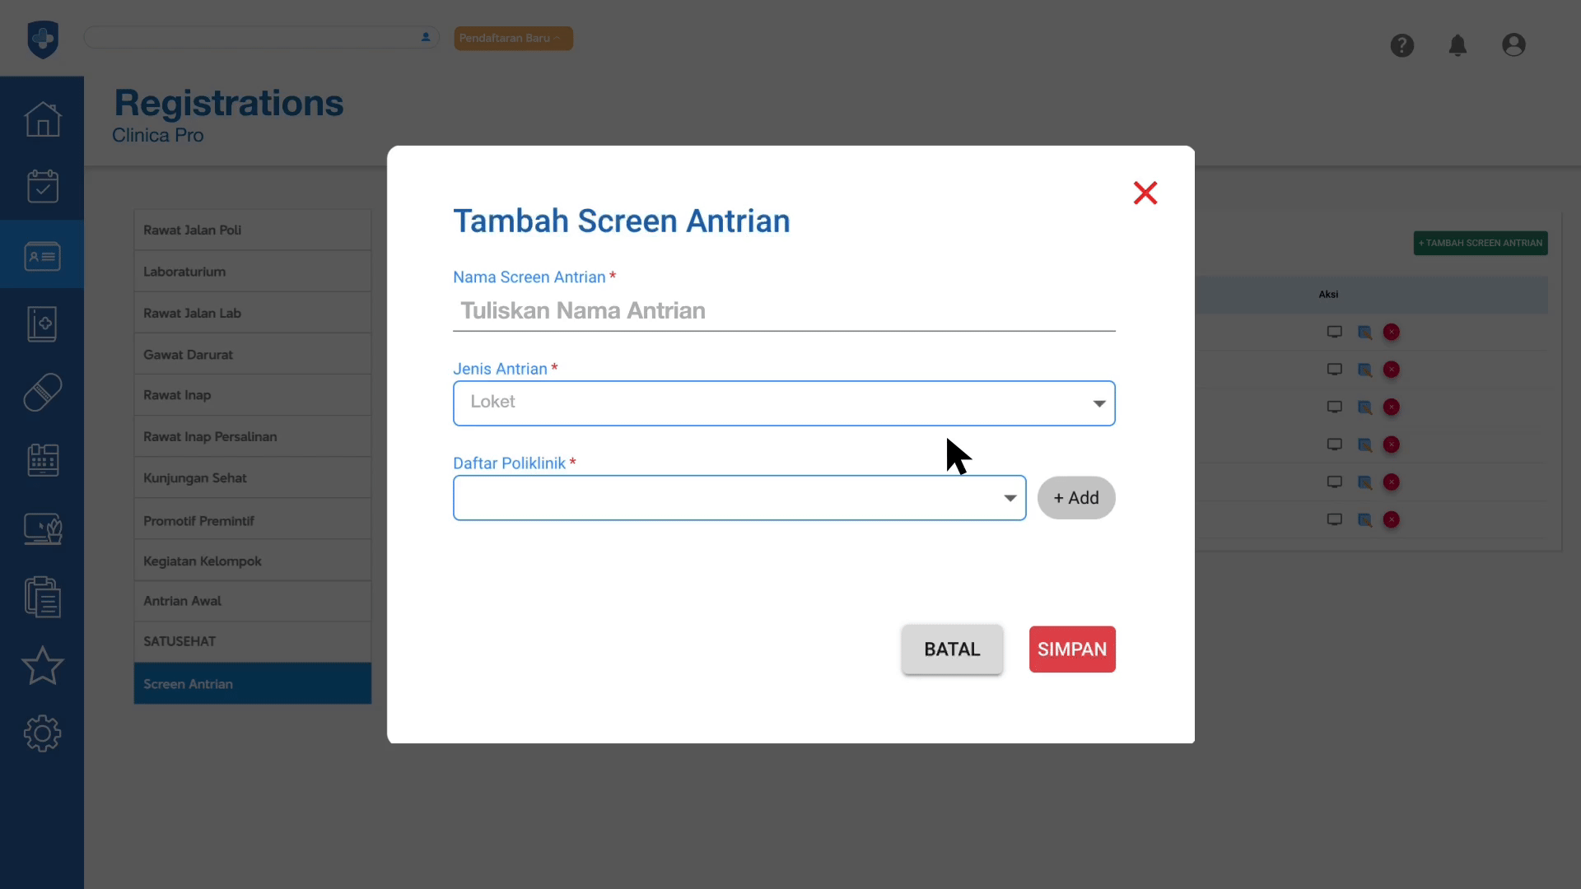The image size is (1581, 889).
Task: Select the Rawat Jalan Poli menu item
Action: pyautogui.click(x=252, y=230)
